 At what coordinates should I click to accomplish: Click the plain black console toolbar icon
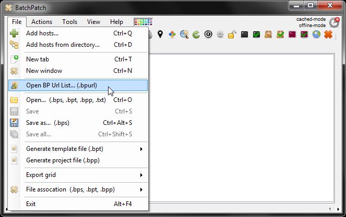pos(244,34)
